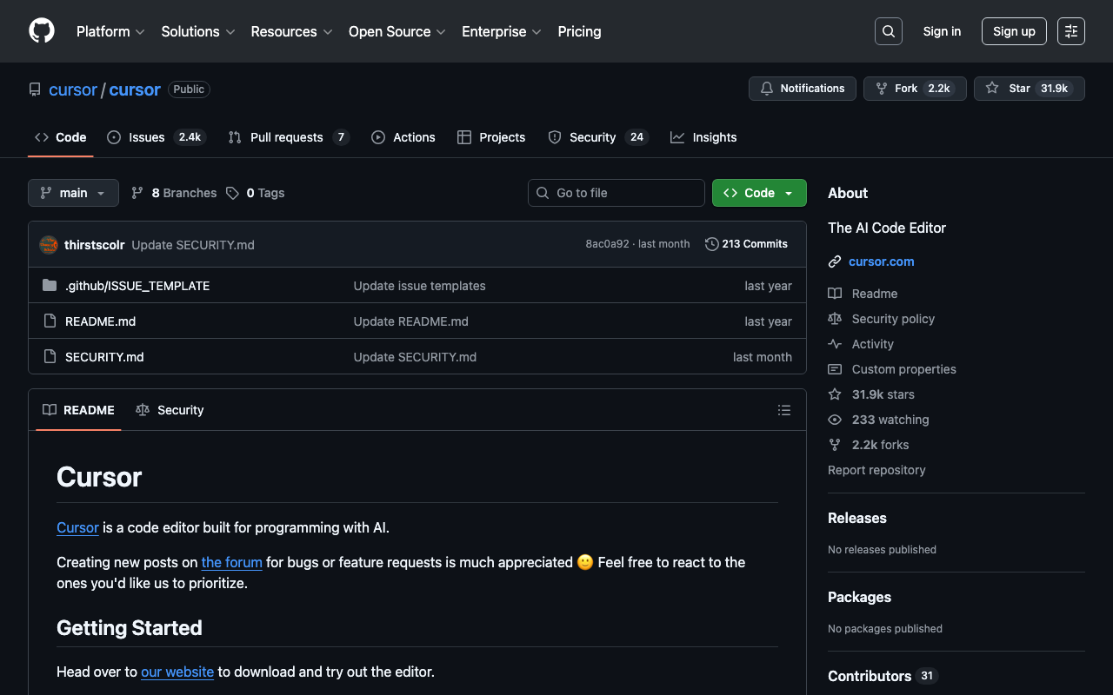Click the thirstscolr avatar image

click(49, 245)
